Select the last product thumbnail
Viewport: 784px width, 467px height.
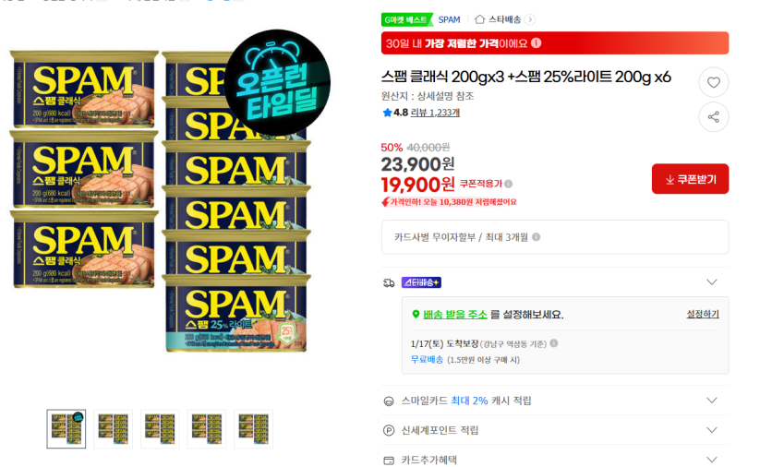(x=254, y=429)
